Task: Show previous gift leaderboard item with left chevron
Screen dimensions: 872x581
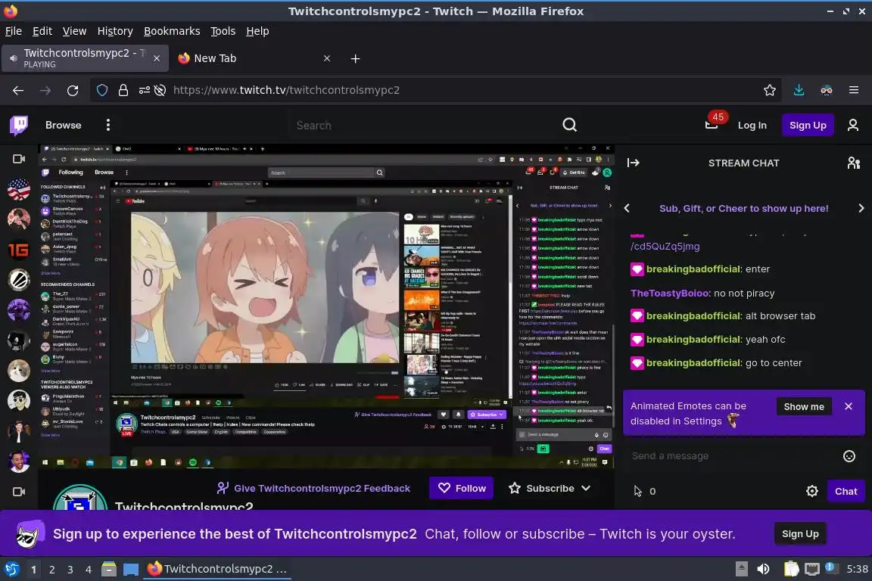Action: tap(627, 208)
